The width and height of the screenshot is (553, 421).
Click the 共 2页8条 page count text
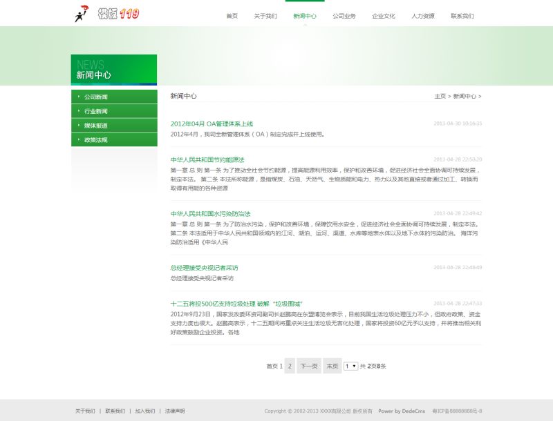pos(373,366)
